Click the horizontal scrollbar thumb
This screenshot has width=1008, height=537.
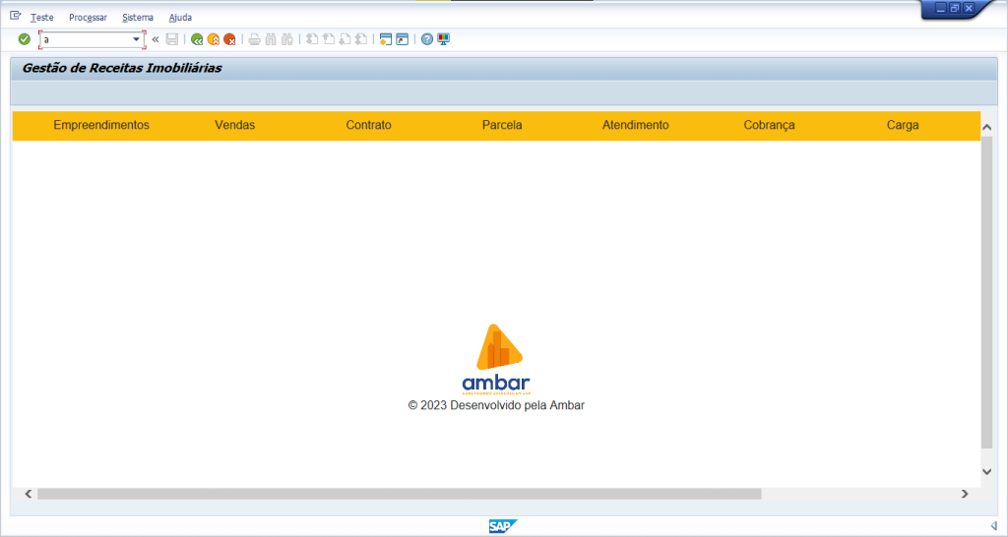[x=399, y=494]
